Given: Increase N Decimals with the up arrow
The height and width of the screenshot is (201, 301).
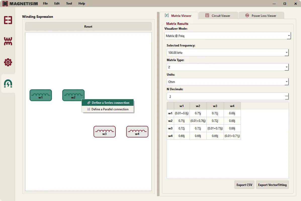Looking at the screenshot, I should coord(287,94).
